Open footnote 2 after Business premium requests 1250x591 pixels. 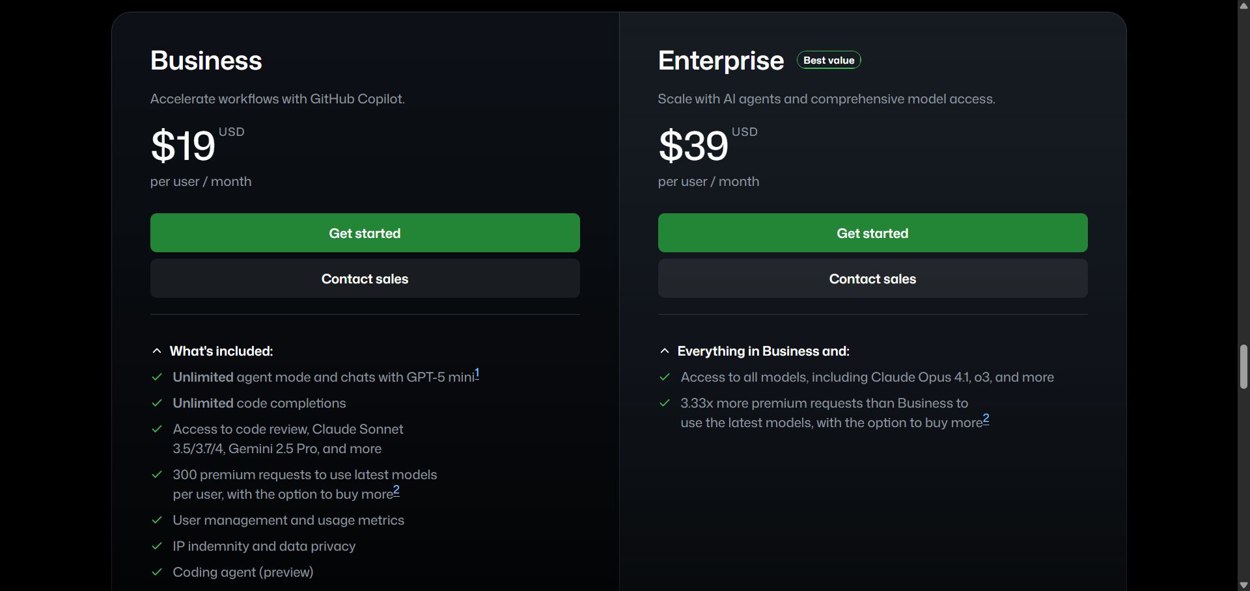click(x=396, y=490)
